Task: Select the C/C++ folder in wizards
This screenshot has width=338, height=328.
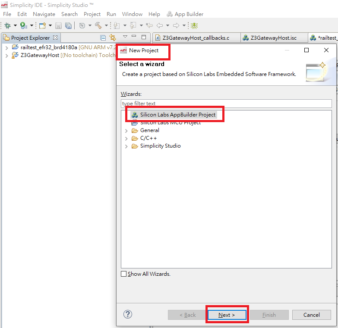Action: (x=144, y=138)
